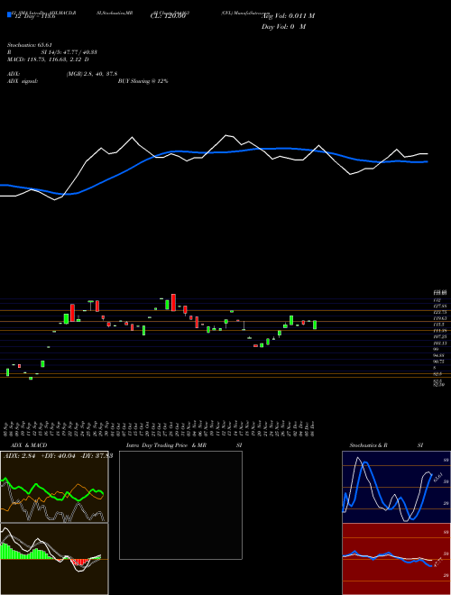
Task: Click the 'SI 14/5: 47.77 / 49.33' value
Action: [69, 52]
